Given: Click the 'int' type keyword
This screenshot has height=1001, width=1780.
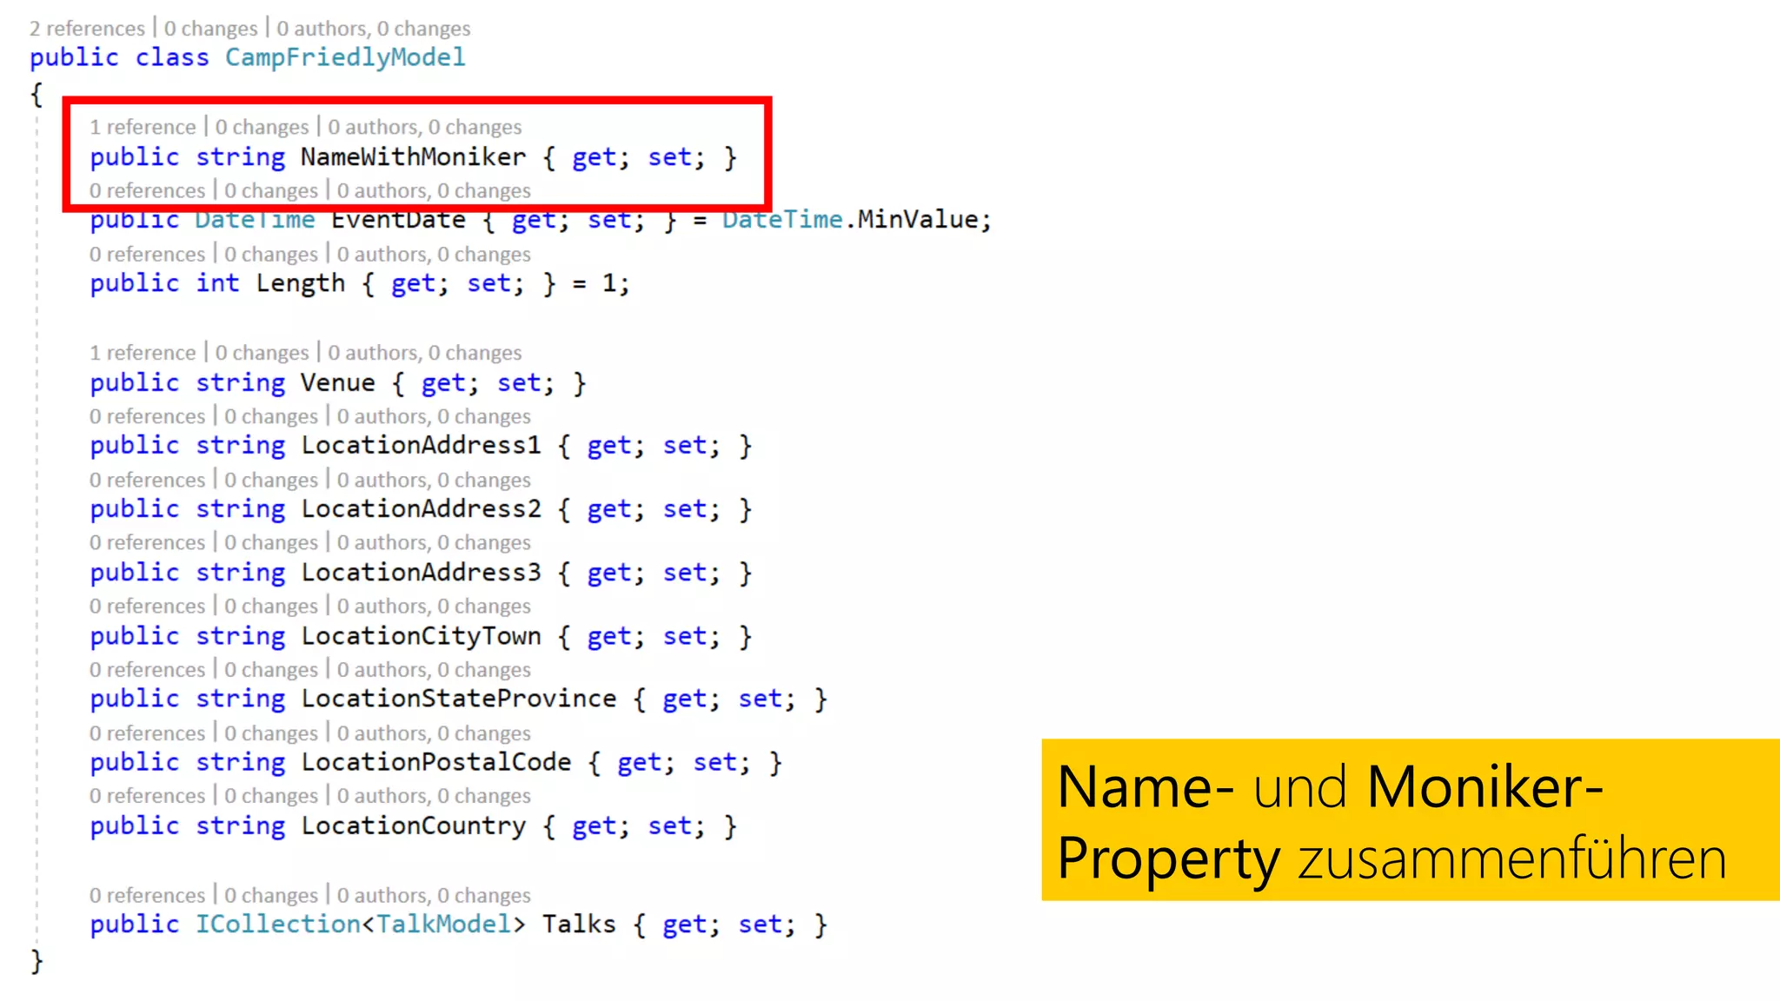Looking at the screenshot, I should [217, 283].
